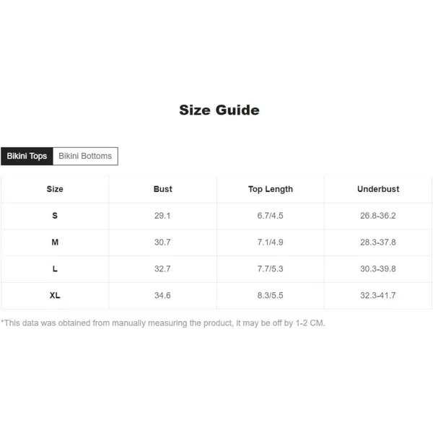Click the Bust column header
This screenshot has height=433, width=433.
[x=162, y=189]
